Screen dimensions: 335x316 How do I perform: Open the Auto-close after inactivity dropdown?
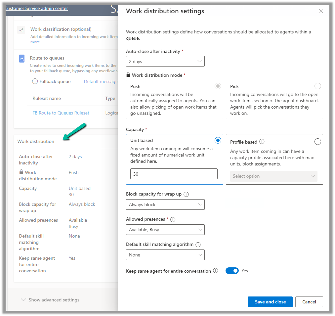pyautogui.click(x=165, y=62)
